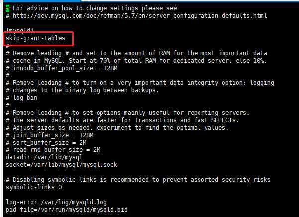299x217 pixels.
Task: Click the dev.mysql.com documentation URL
Action: tap(140, 16)
